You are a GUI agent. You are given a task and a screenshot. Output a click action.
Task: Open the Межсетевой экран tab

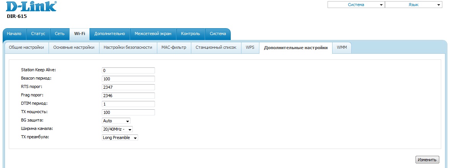(x=153, y=34)
